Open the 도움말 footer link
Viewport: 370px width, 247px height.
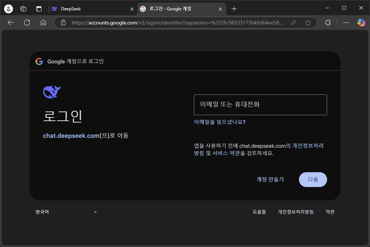(x=259, y=212)
